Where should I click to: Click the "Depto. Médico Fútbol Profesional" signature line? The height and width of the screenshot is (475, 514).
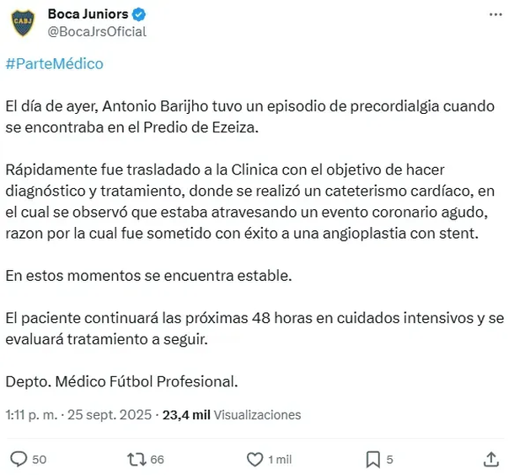121,381
